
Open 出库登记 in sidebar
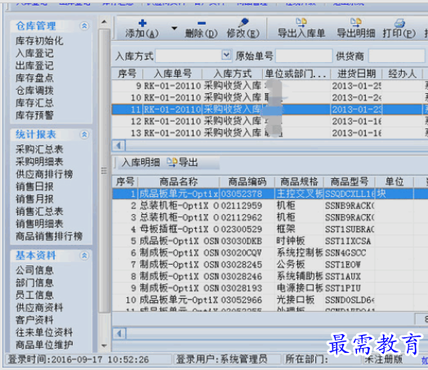(34, 66)
